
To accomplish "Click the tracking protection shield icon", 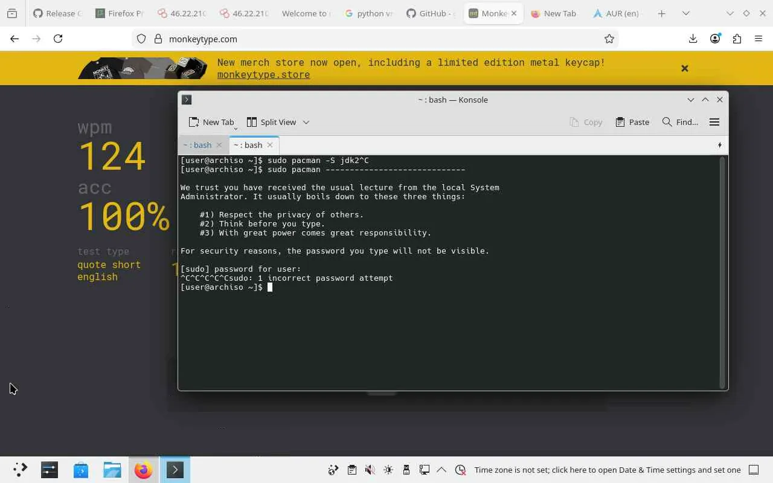I will tap(141, 39).
